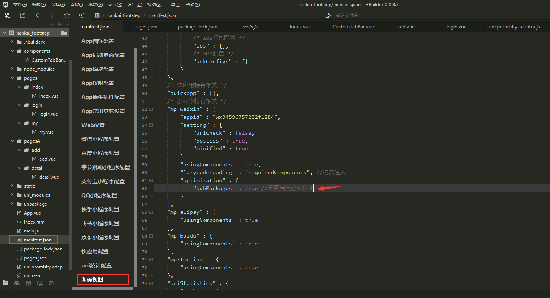Viewport: 550px width, 298px height.
Task: Expand the static folder
Action: click(x=12, y=186)
